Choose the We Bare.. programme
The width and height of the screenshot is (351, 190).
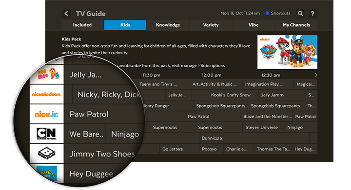pyautogui.click(x=85, y=134)
